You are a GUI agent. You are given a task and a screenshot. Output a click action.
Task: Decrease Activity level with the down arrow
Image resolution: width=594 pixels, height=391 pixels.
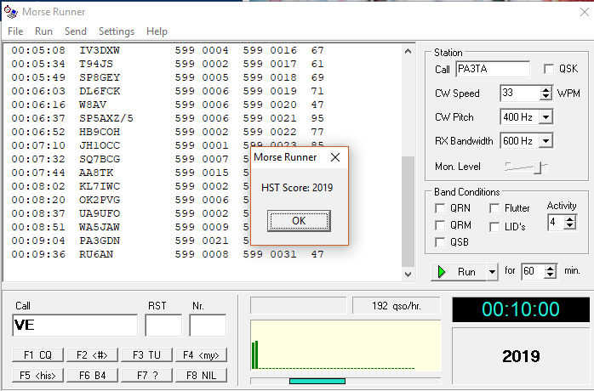coord(569,225)
